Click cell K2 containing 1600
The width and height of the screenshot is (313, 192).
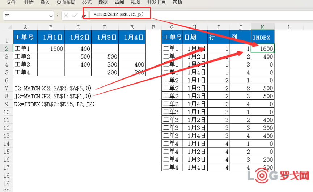[x=263, y=48]
